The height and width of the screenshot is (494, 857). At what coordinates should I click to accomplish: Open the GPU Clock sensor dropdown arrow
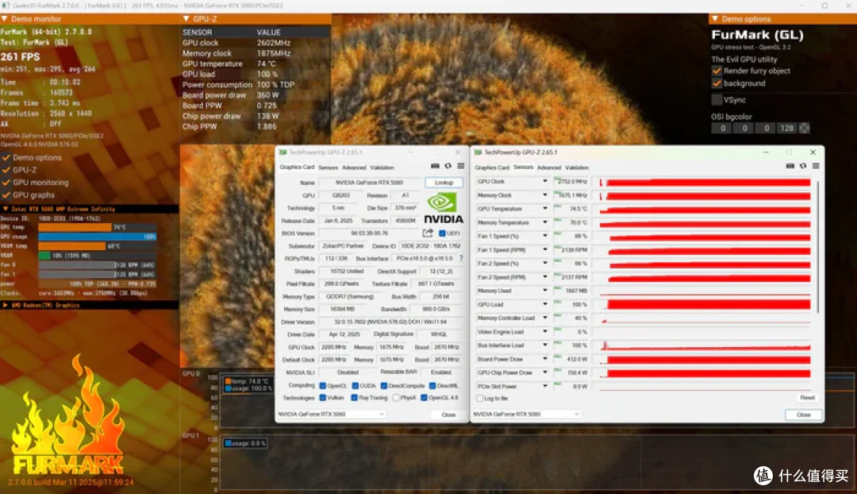click(545, 181)
